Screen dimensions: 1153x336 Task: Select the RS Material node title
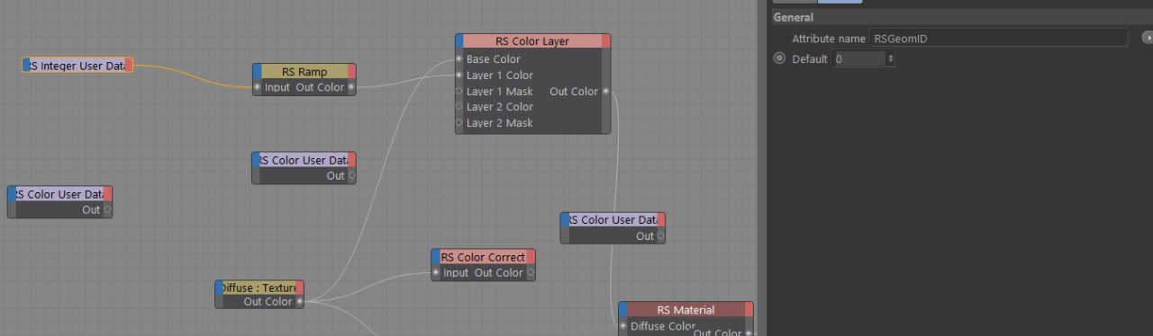pos(685,309)
